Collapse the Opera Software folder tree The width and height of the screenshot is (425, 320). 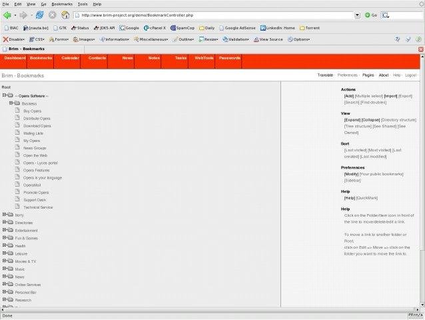coord(4,96)
